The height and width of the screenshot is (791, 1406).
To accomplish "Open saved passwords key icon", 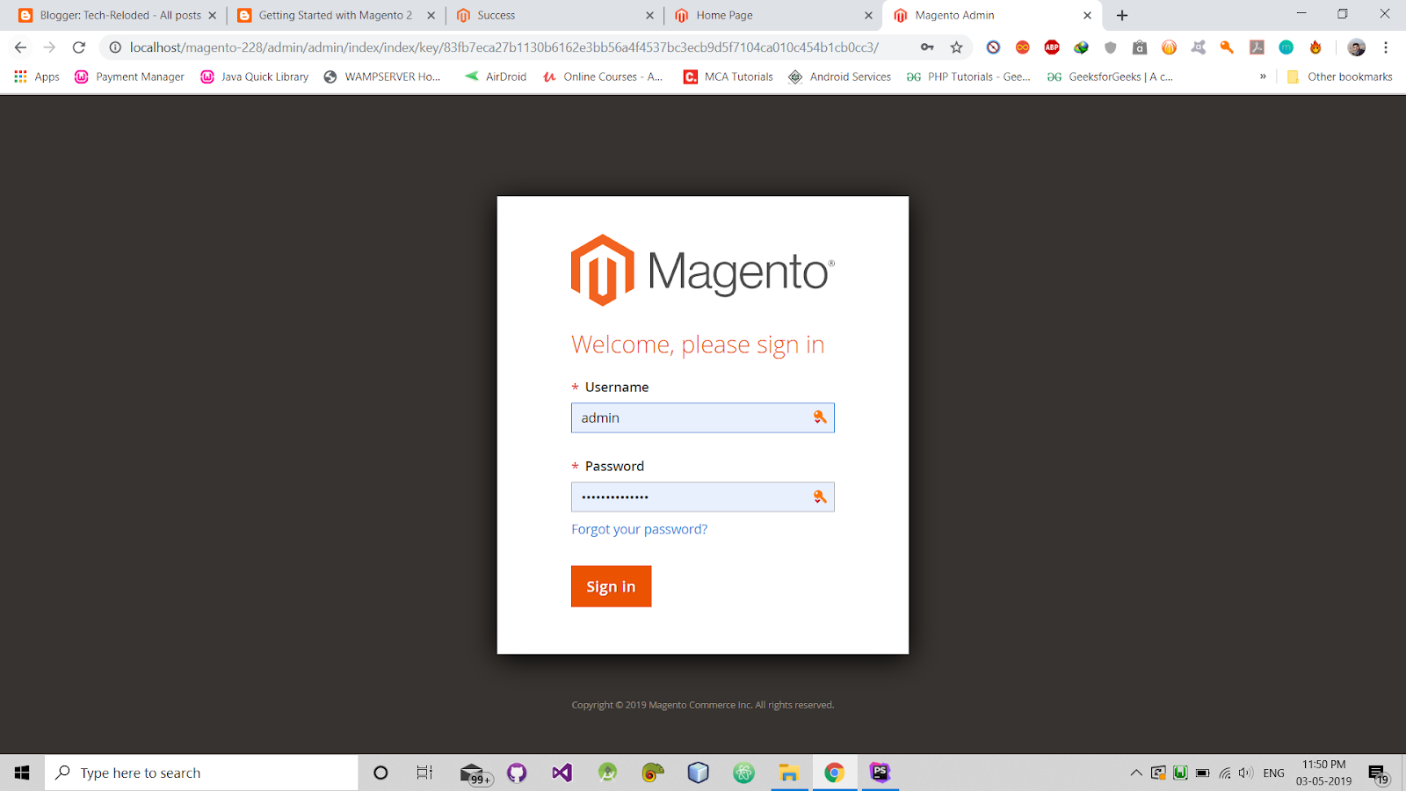I will [927, 47].
